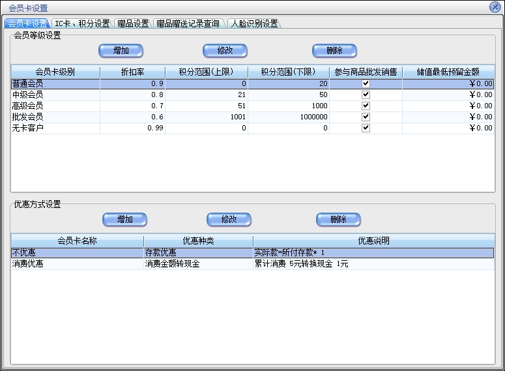Close the 会员卡设置 window

[x=495, y=7]
